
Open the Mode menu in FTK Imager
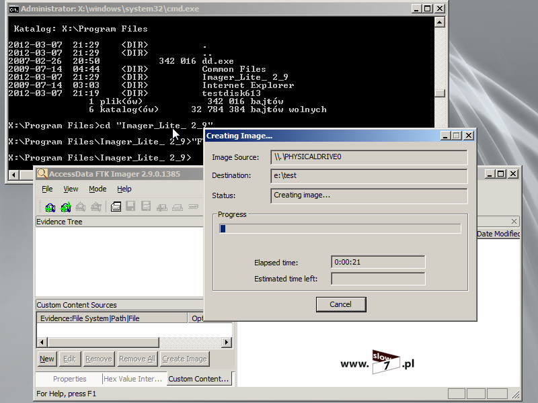click(x=98, y=189)
